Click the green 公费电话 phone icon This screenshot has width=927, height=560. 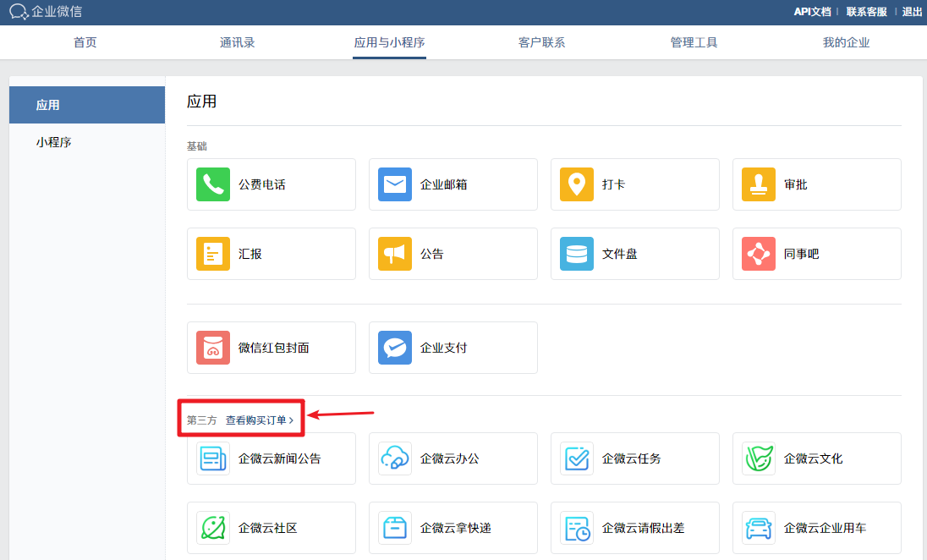pyautogui.click(x=213, y=184)
